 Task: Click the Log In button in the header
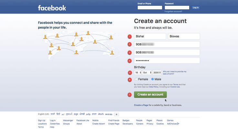point(196,7)
